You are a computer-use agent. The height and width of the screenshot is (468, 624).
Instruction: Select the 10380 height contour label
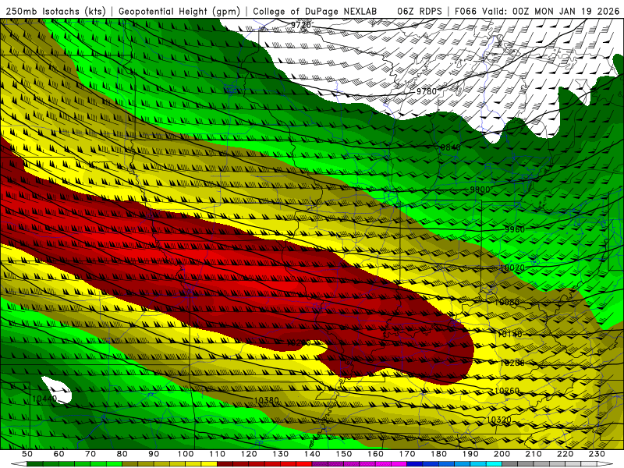click(x=266, y=400)
